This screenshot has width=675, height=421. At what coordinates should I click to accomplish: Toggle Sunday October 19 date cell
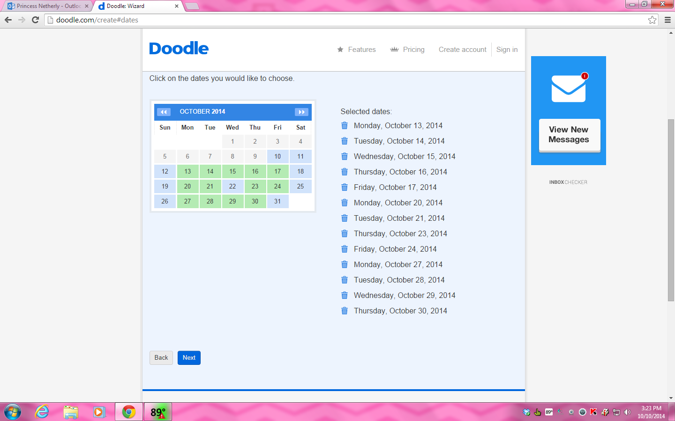[x=165, y=186]
